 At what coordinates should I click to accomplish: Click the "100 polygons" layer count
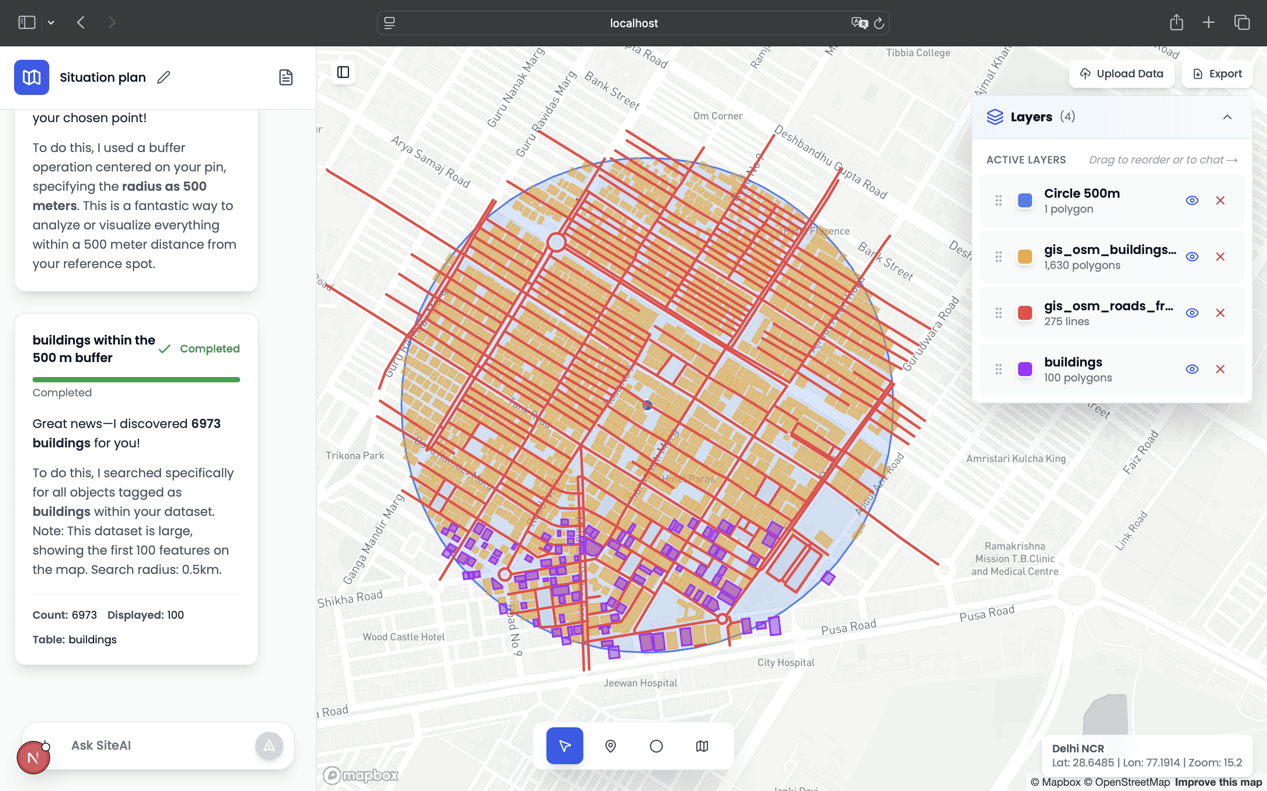(x=1077, y=378)
